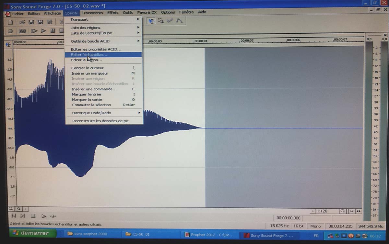The image size is (389, 244).
Task: Switch to Prophet 2012 taskbar window
Action: (x=210, y=235)
